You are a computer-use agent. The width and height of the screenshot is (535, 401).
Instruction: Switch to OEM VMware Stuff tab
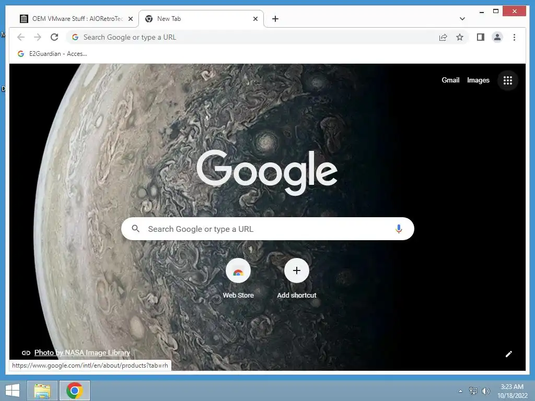click(x=77, y=19)
